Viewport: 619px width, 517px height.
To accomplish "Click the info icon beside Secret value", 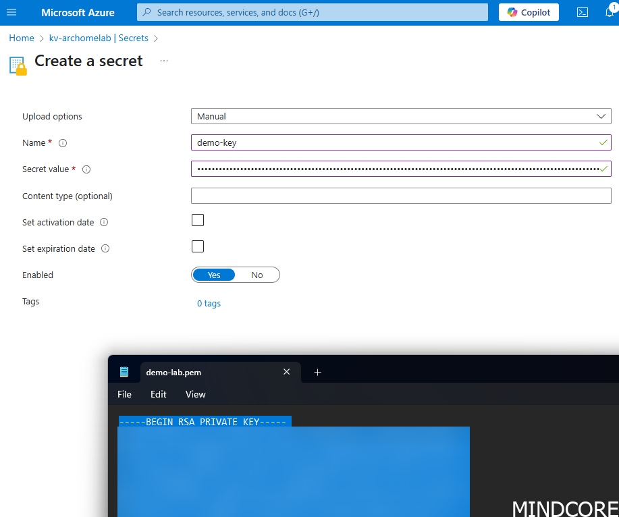I will [86, 169].
